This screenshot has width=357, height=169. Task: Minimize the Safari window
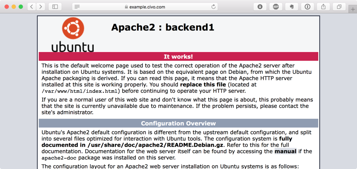pos(14,7)
